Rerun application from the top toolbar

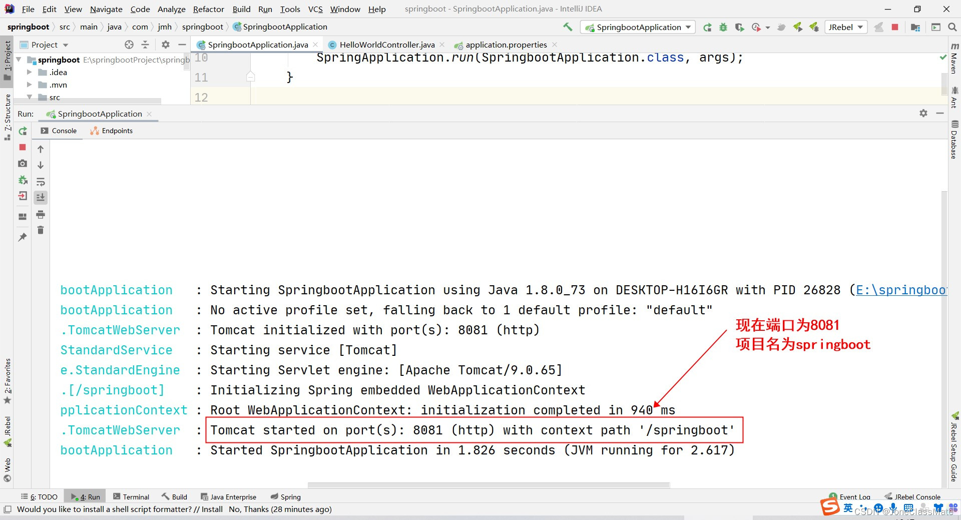[x=707, y=28]
